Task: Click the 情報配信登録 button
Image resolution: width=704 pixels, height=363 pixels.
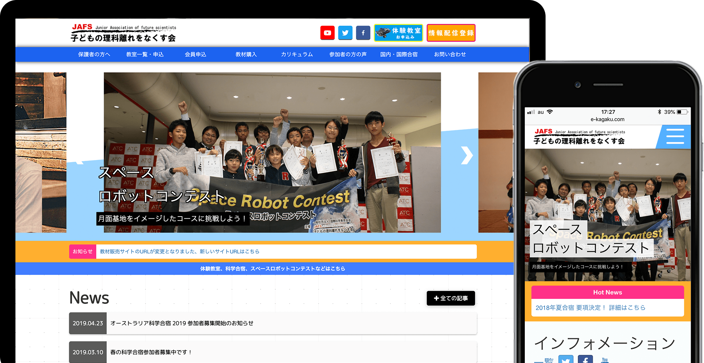Action: click(451, 33)
